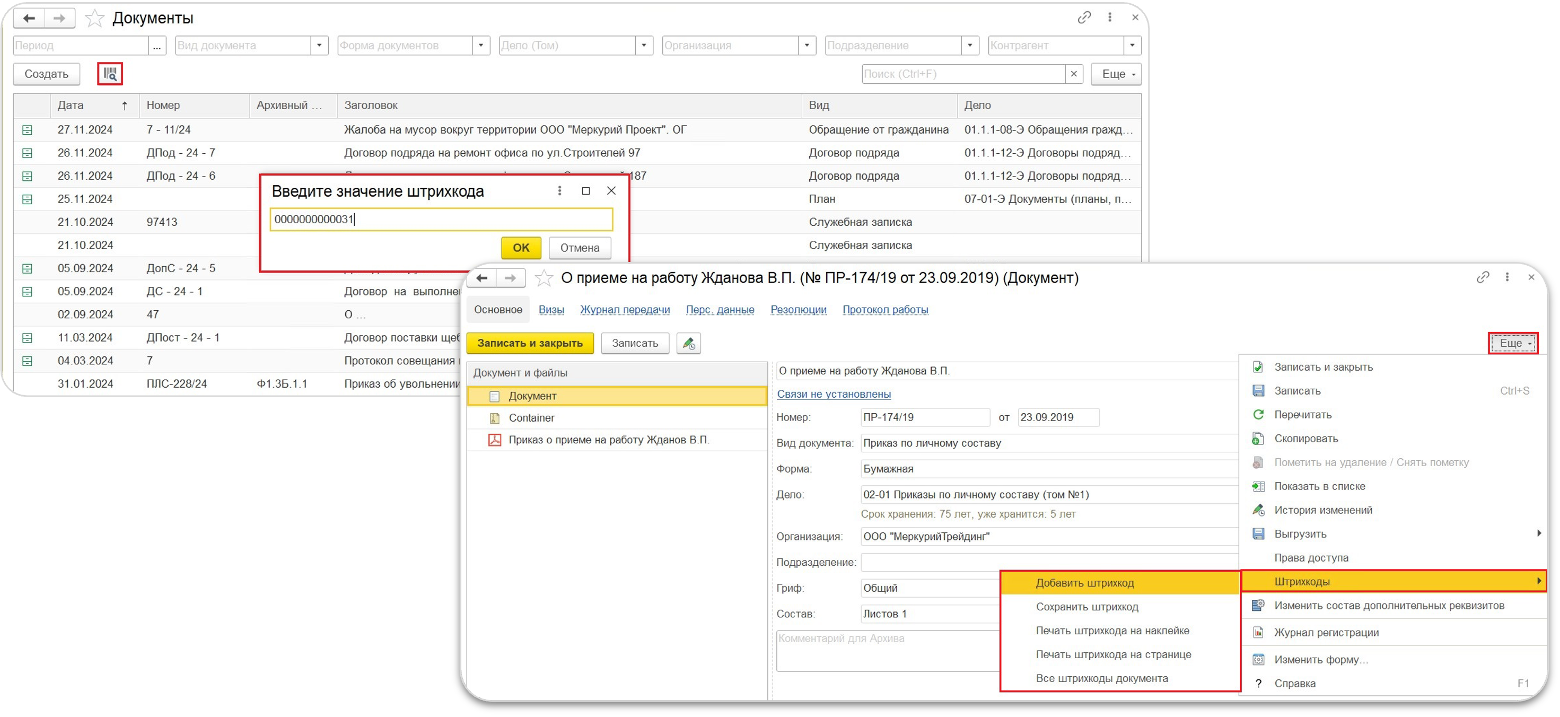The image size is (1560, 717).
Task: Go back in the Документы window
Action: 29,18
